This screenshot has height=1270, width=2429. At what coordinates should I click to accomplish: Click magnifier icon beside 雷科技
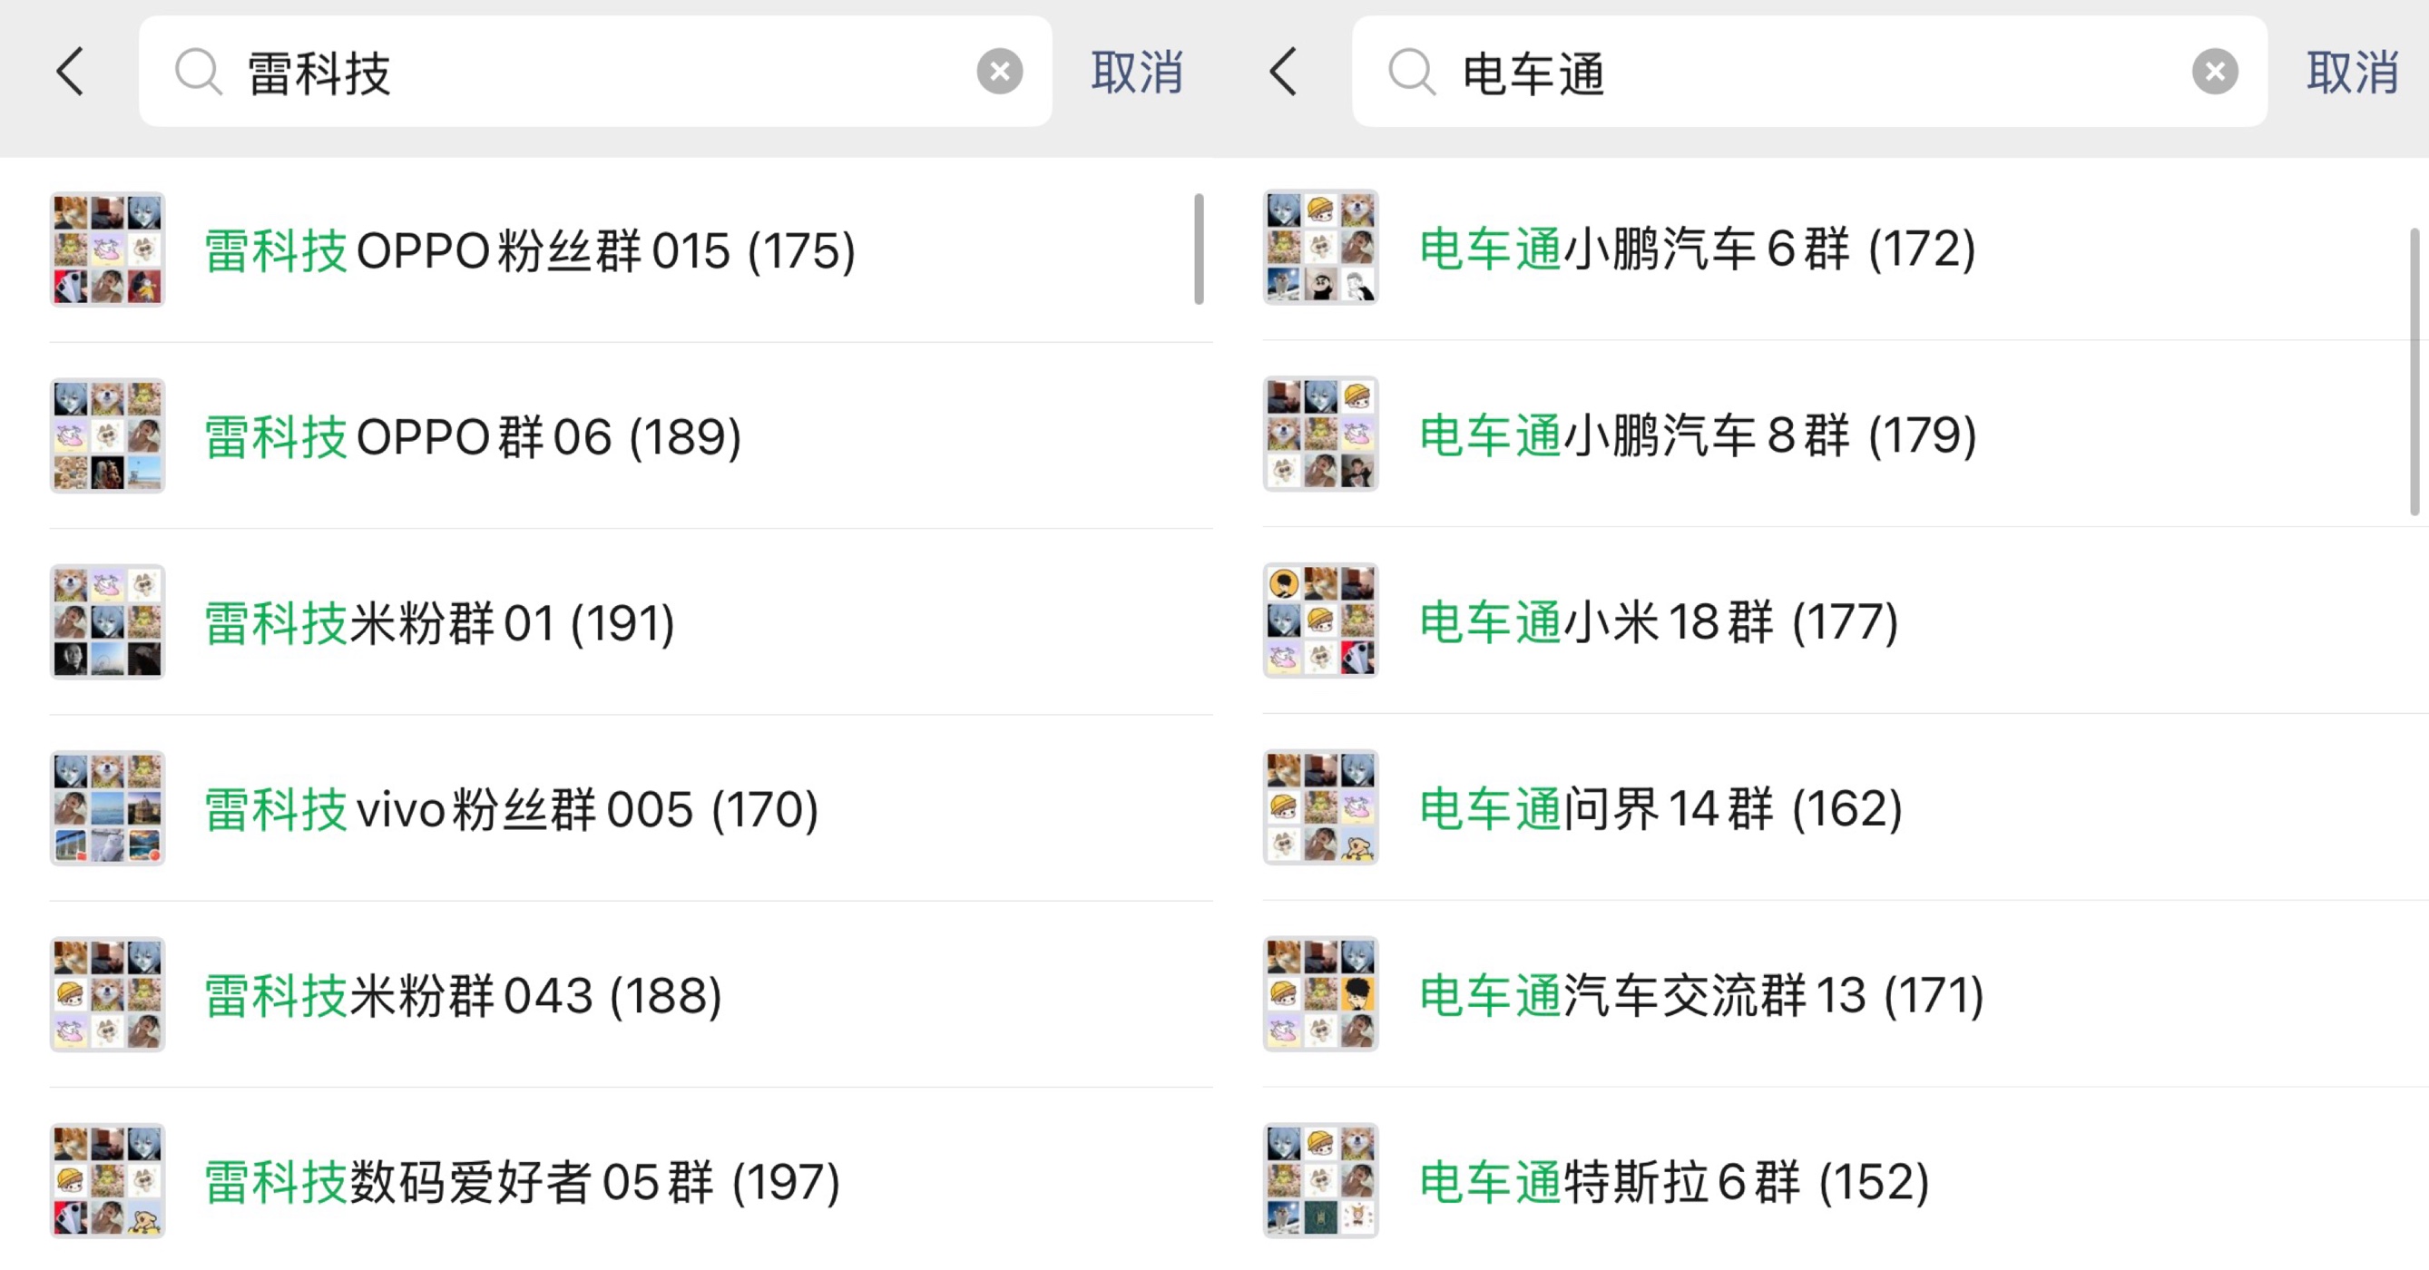click(x=198, y=72)
